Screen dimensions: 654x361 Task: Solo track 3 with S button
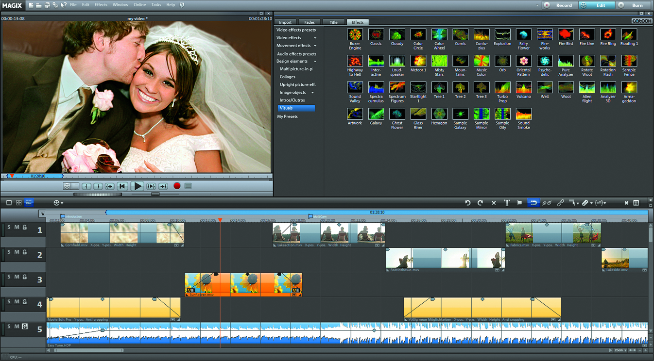(x=9, y=277)
